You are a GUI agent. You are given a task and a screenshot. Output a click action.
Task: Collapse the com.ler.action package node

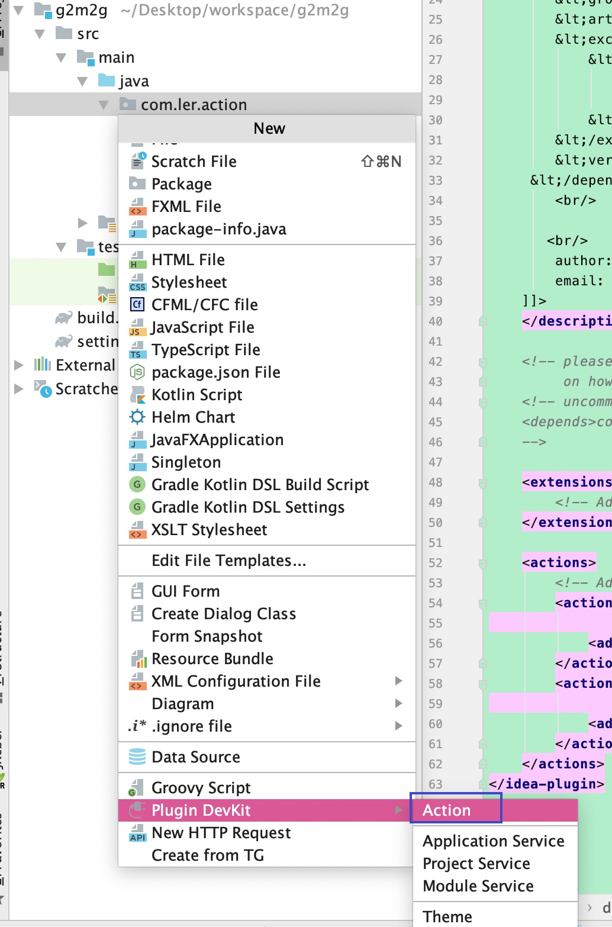tap(104, 105)
